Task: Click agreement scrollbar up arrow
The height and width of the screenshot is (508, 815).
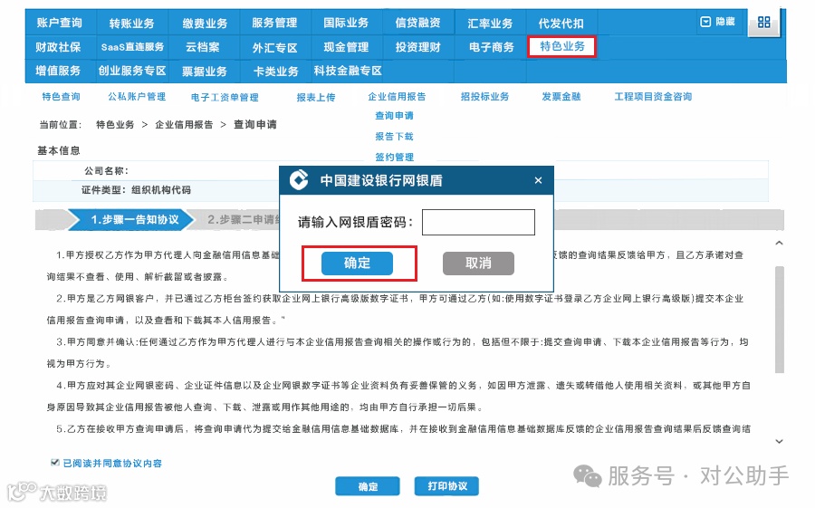Action: point(779,243)
